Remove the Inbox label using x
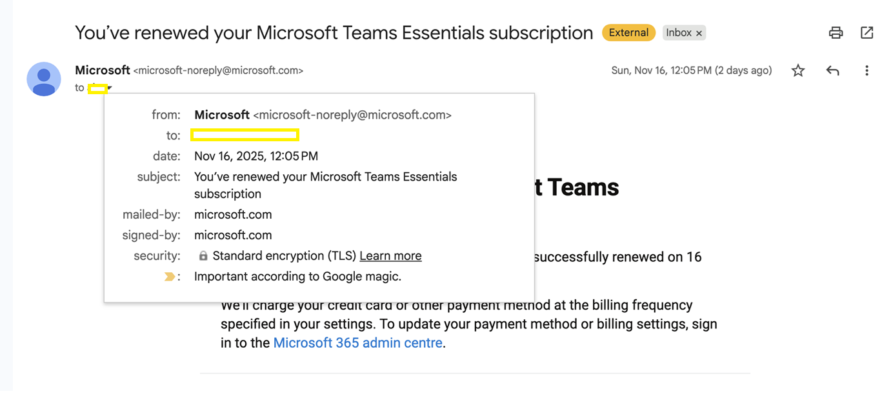The image size is (891, 418). 699,33
